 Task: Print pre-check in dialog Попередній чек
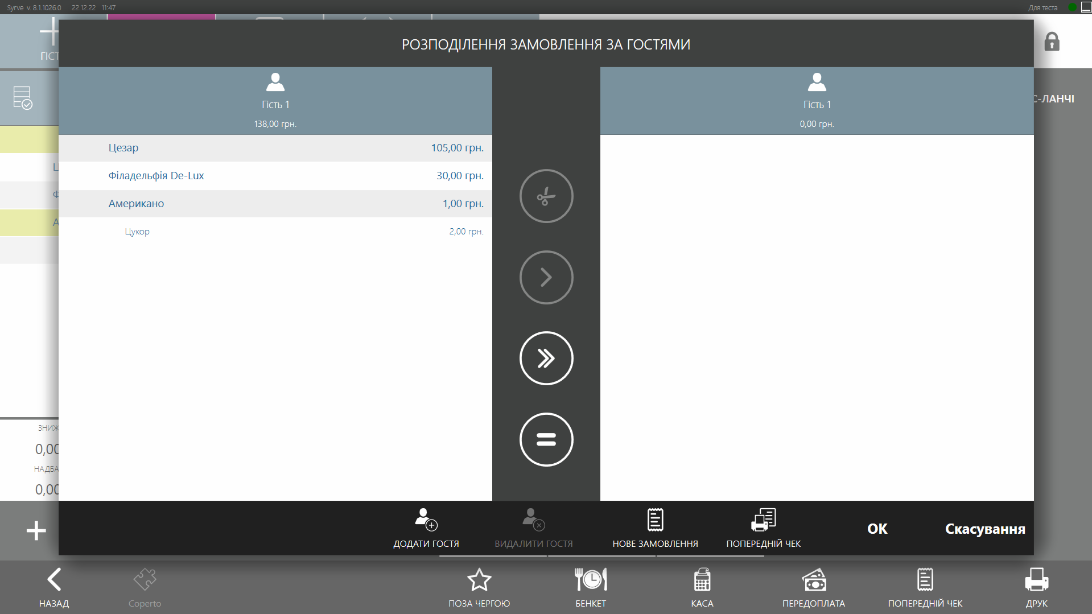point(763,528)
